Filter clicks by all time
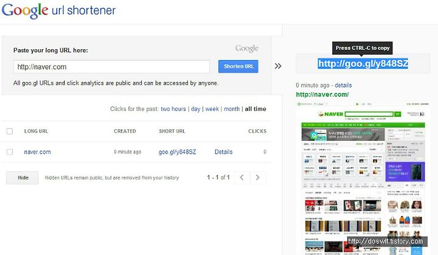 tap(255, 109)
